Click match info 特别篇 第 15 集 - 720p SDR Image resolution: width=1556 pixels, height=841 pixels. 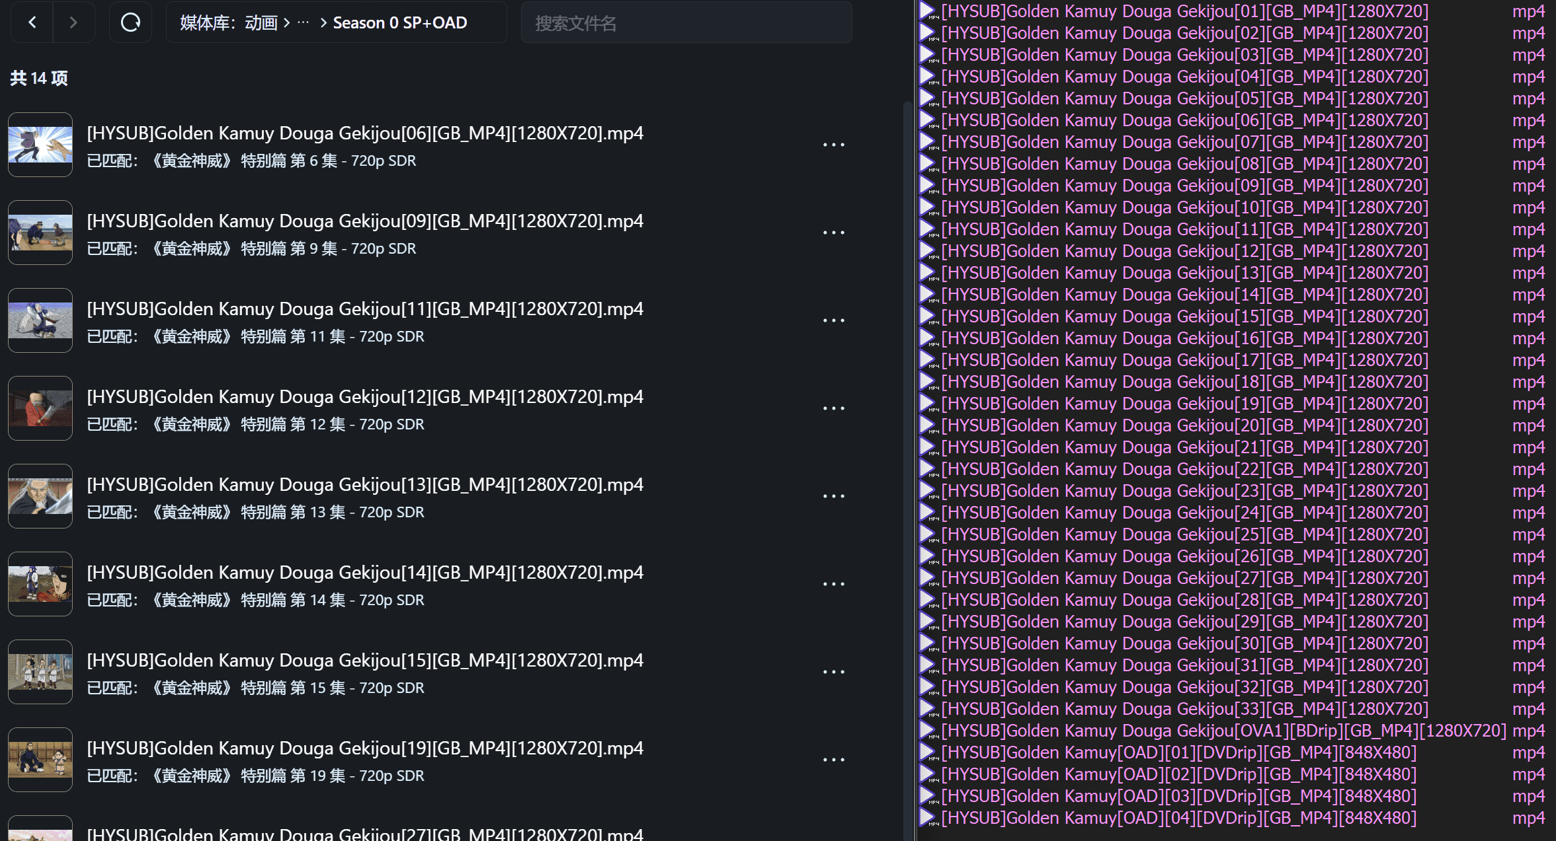[x=333, y=688]
